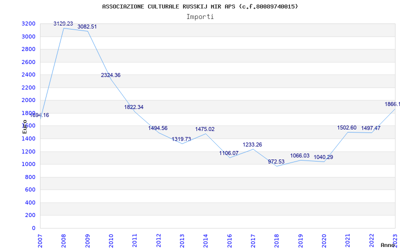This screenshot has width=400, height=250.
Task: Select data label 1475.02
Action: [205, 129]
